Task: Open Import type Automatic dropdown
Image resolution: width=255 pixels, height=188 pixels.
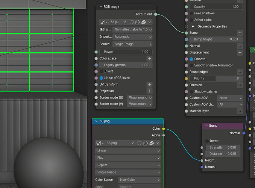Action: click(132, 36)
